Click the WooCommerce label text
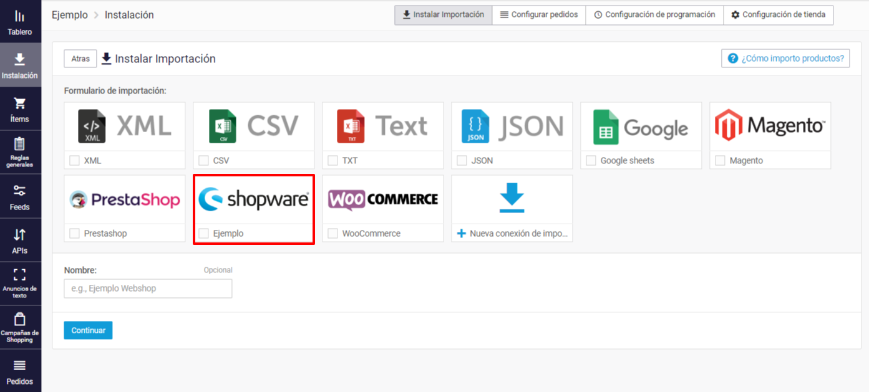The image size is (869, 392). point(371,234)
